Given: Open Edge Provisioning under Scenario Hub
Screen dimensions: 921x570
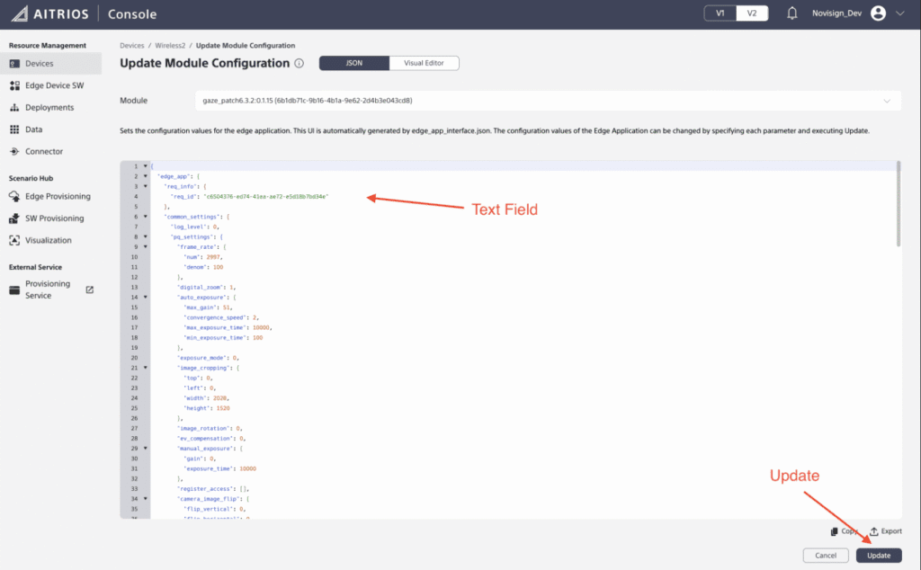Looking at the screenshot, I should tap(60, 196).
